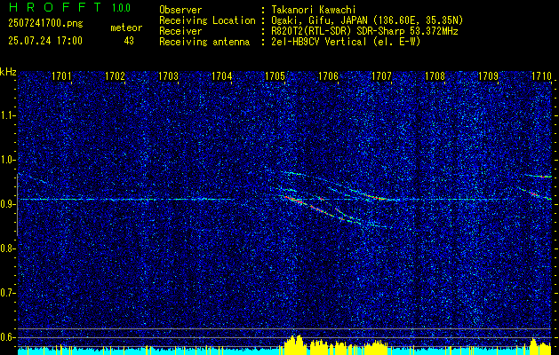559x355 pixels.
Task: Click the 1709 time marker
Action: click(488, 76)
